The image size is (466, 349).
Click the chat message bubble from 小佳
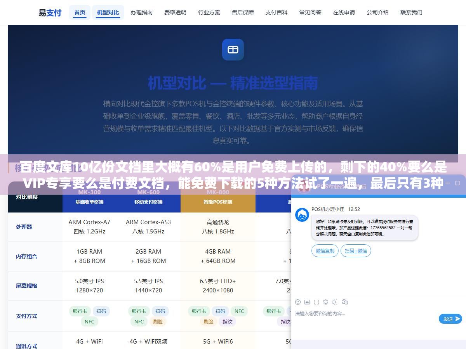(x=365, y=228)
